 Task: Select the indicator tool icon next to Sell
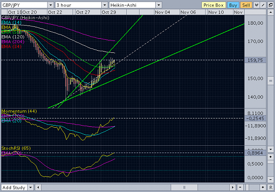257,5
